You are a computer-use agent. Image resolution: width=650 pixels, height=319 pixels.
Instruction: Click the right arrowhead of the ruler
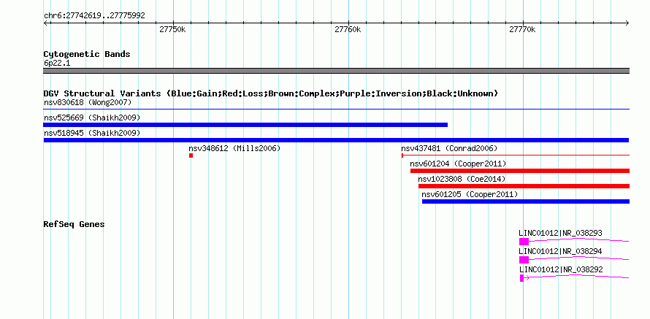pos(627,23)
